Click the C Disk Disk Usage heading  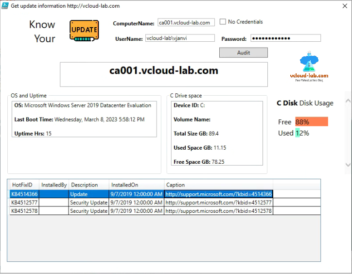[305, 103]
